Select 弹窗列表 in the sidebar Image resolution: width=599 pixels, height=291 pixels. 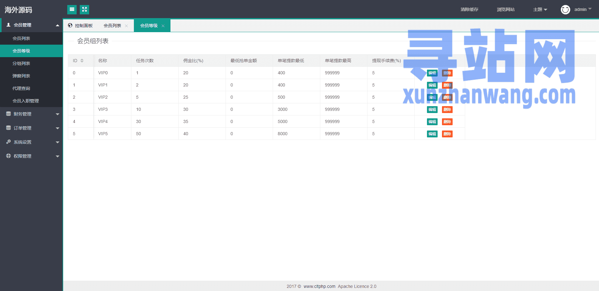tap(21, 76)
